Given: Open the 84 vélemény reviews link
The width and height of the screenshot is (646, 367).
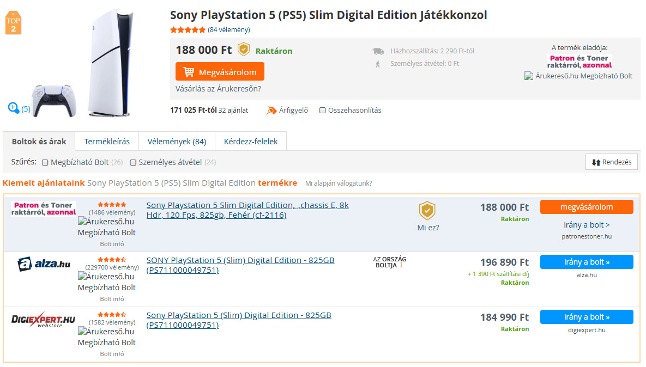Looking at the screenshot, I should point(229,30).
